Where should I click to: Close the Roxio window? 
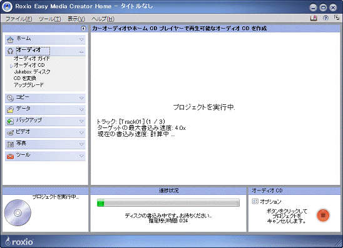coord(333,7)
